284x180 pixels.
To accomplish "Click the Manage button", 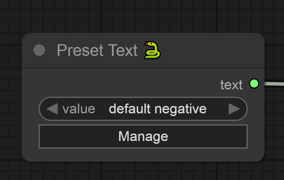I will [143, 136].
